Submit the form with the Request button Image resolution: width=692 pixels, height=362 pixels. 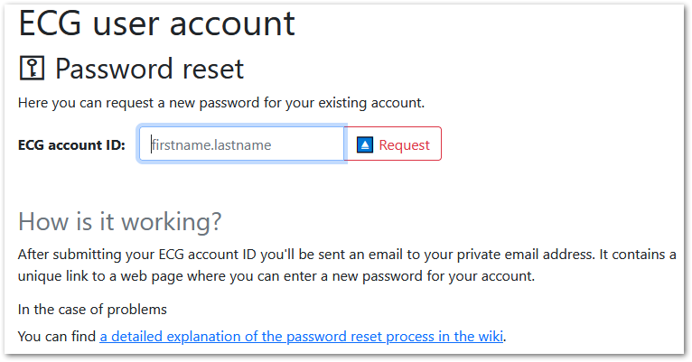pyautogui.click(x=392, y=144)
